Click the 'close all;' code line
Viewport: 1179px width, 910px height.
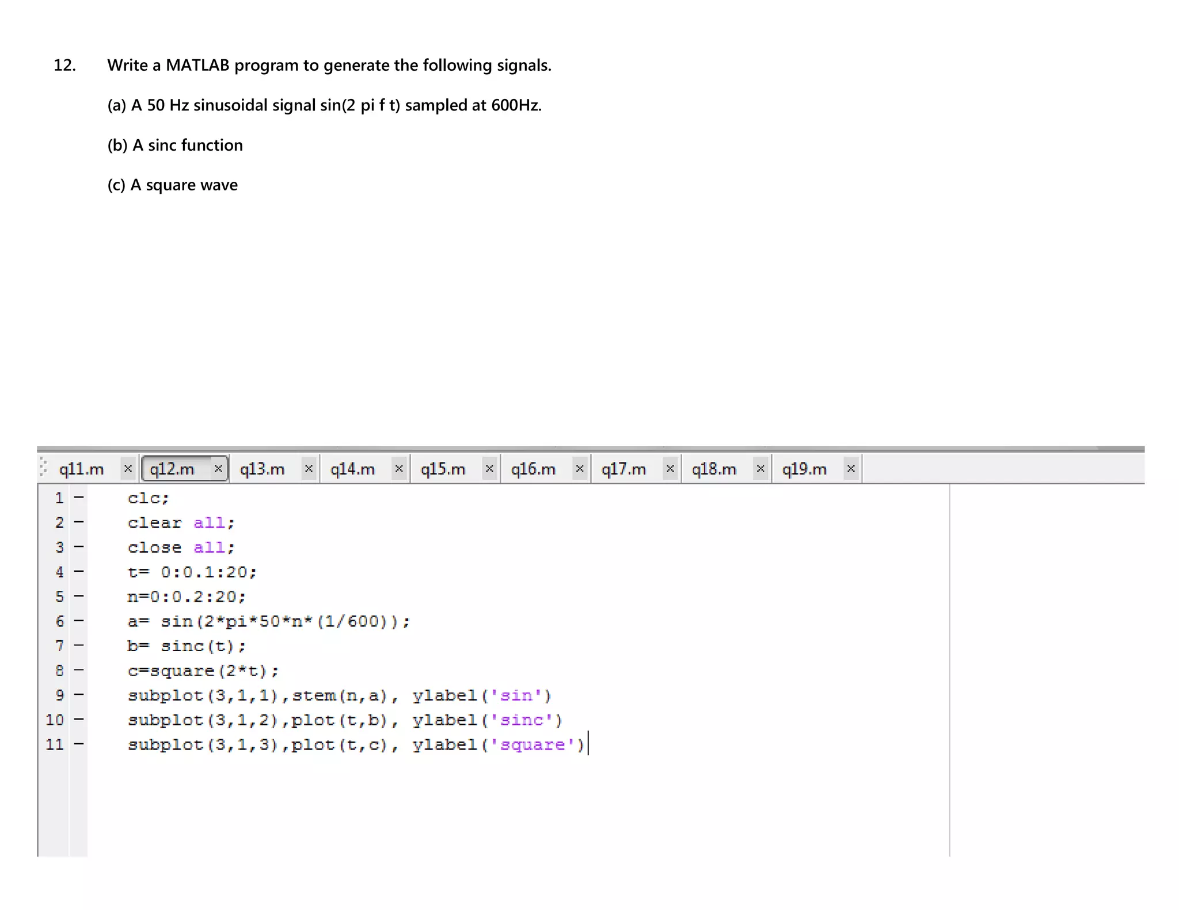pos(181,548)
